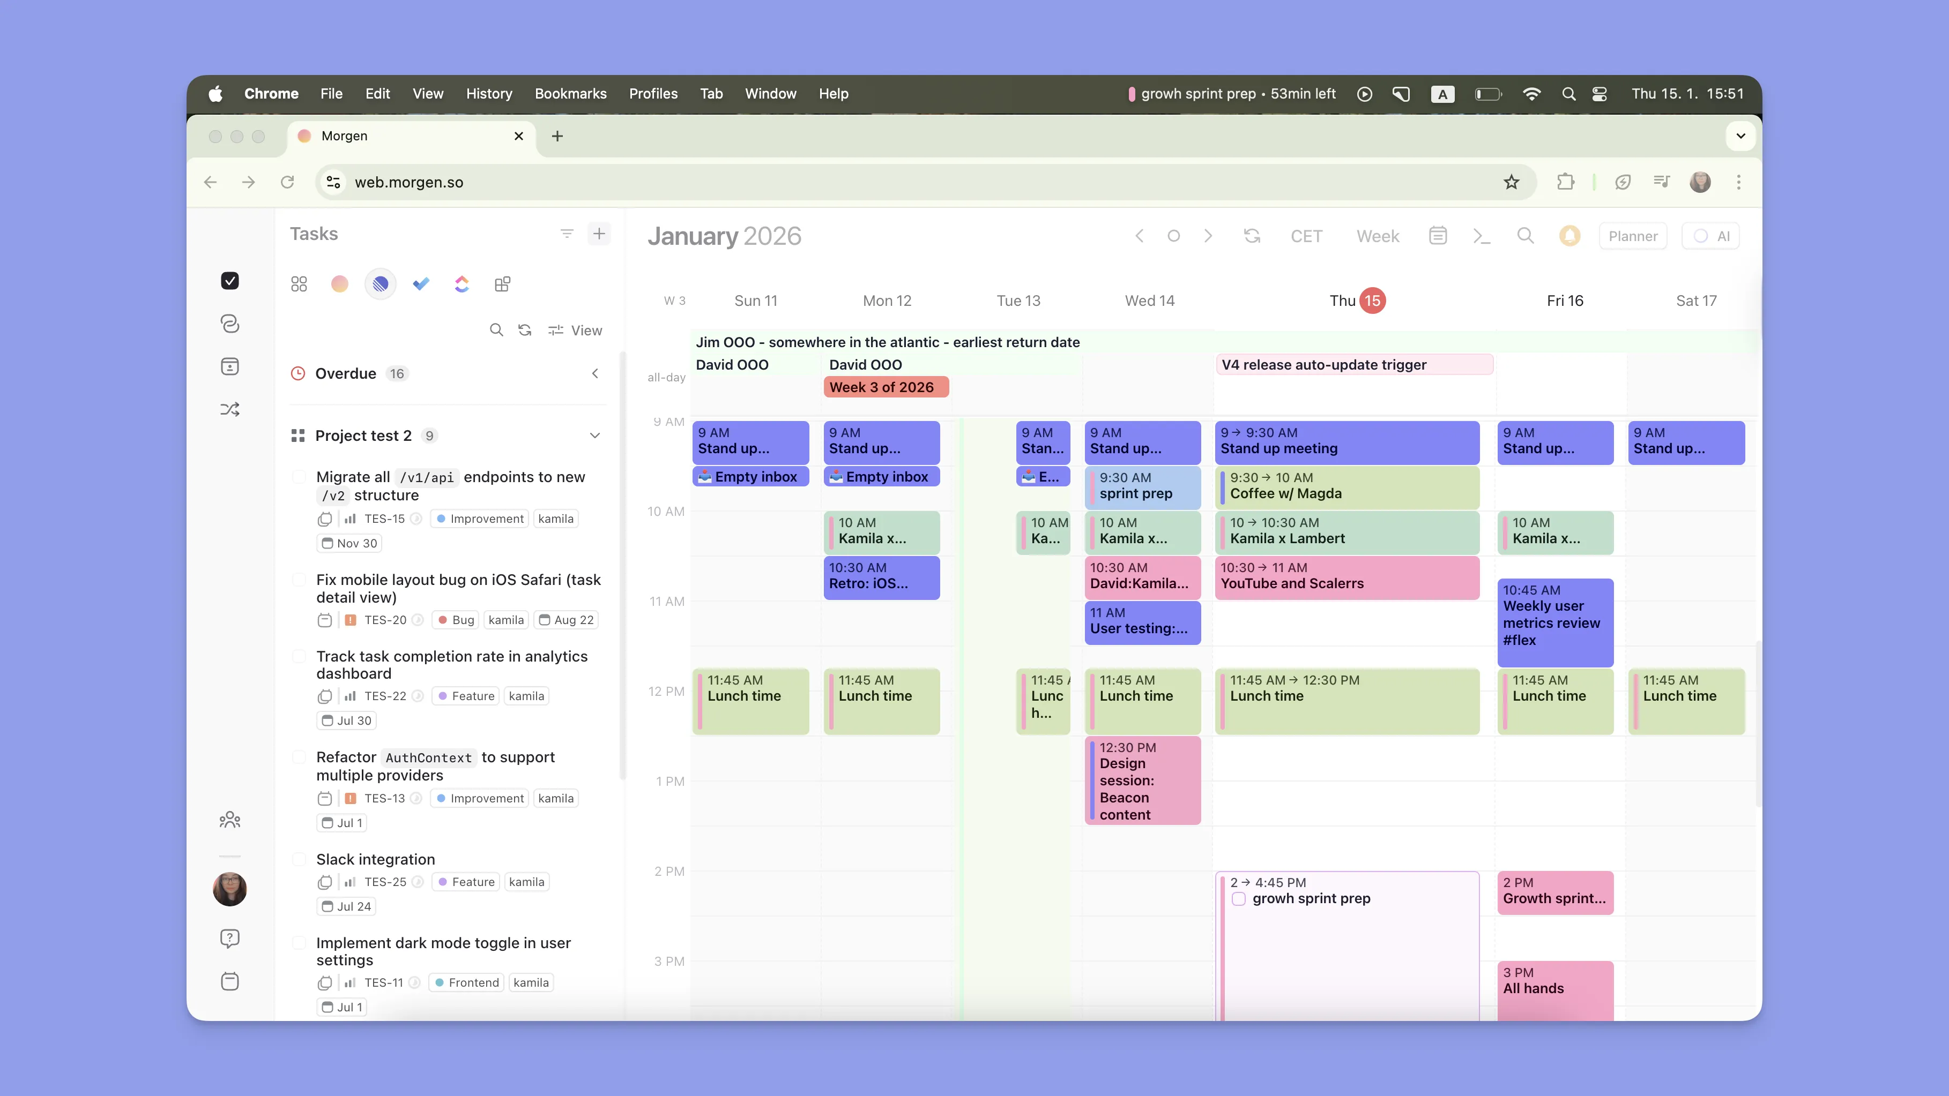Open the shuffle workflows icon in left sidebar
Screen dimensions: 1949x1096
[x=230, y=409]
